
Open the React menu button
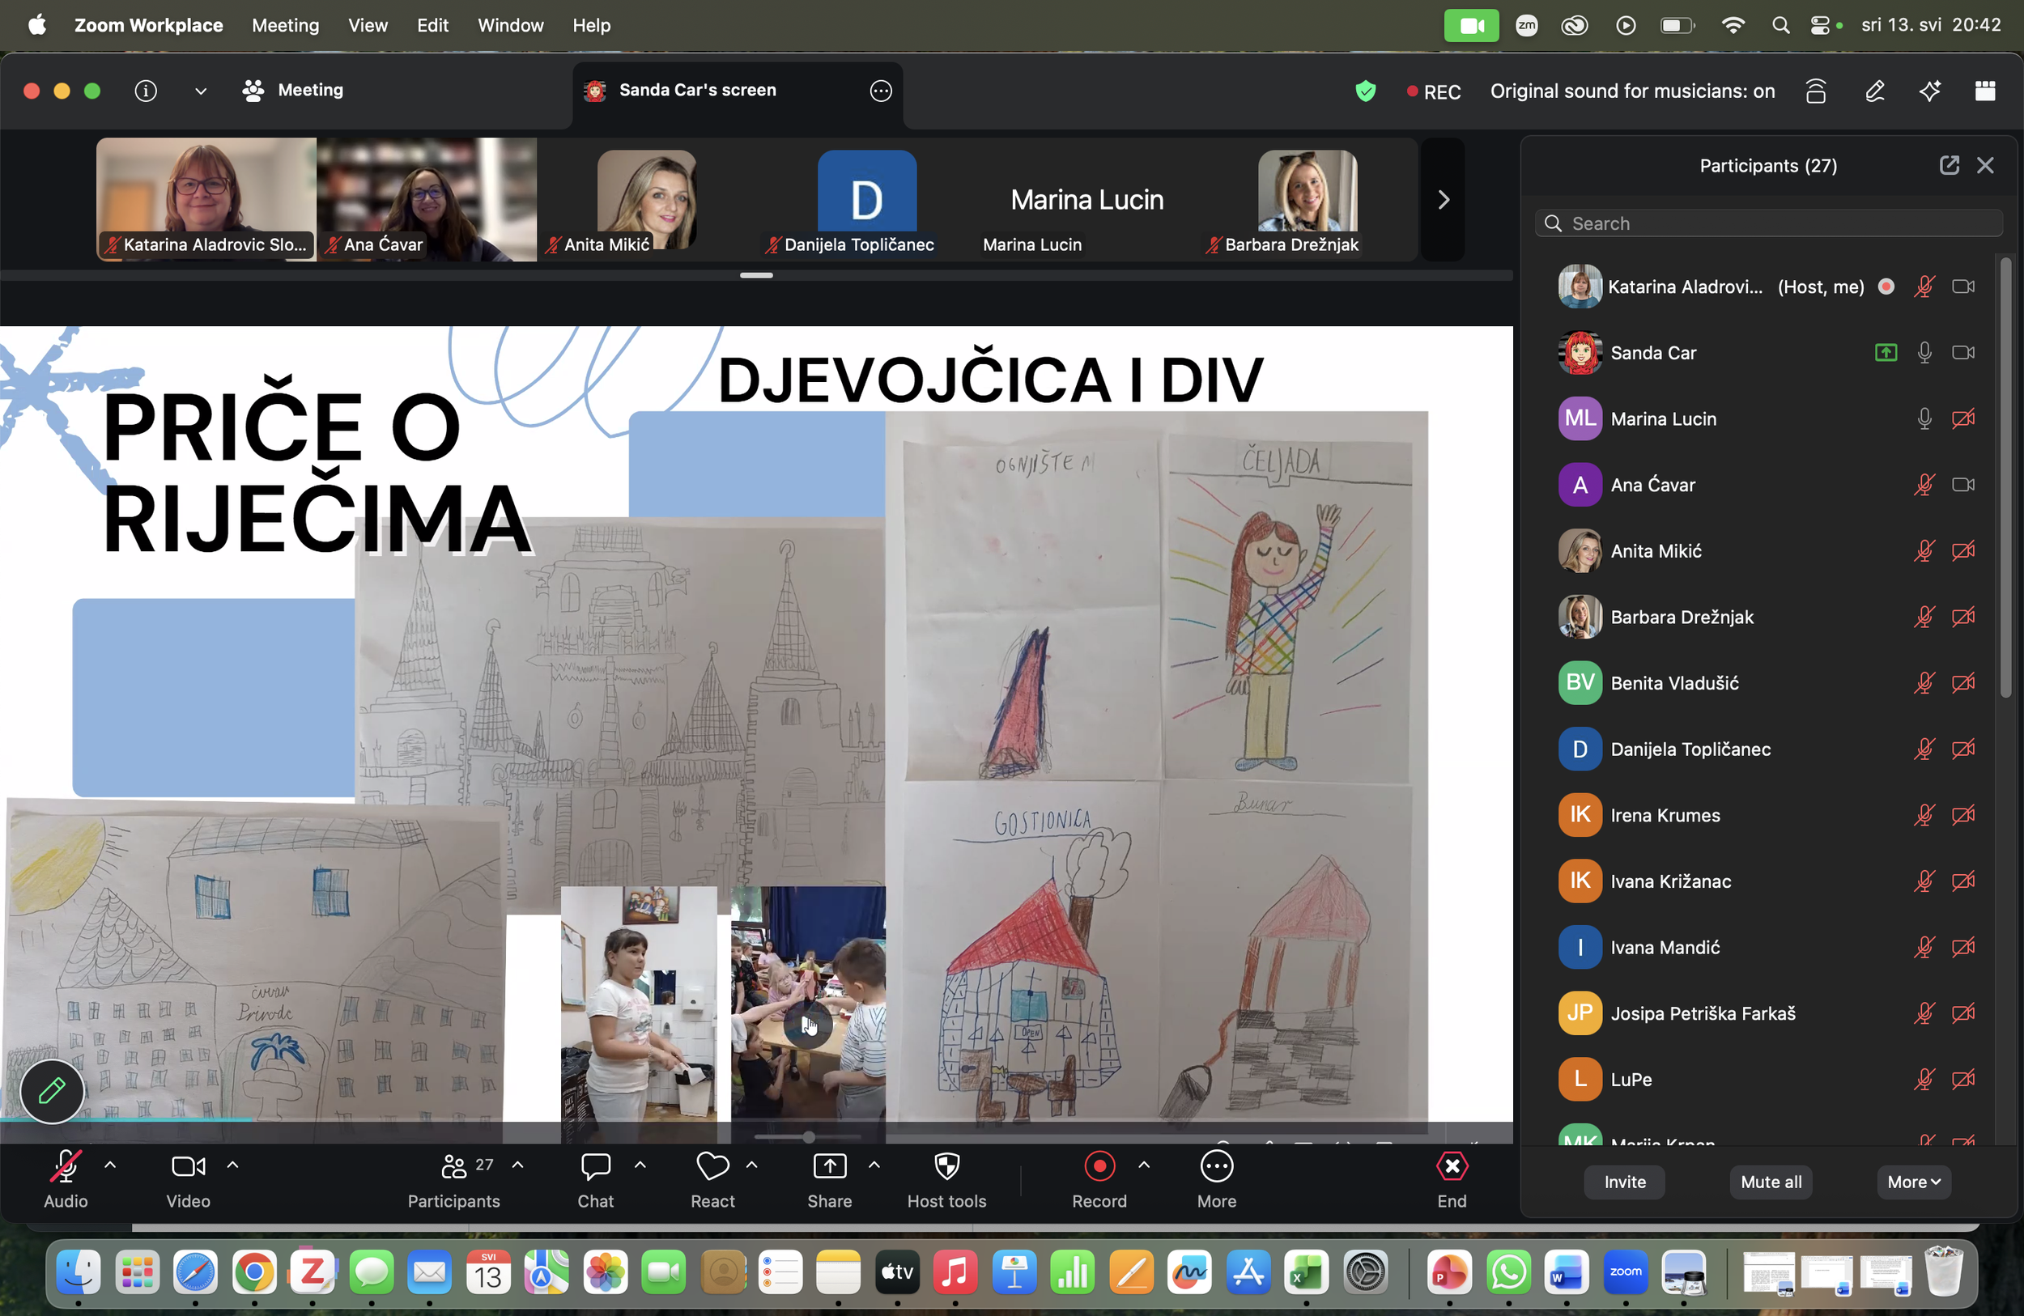712,1179
